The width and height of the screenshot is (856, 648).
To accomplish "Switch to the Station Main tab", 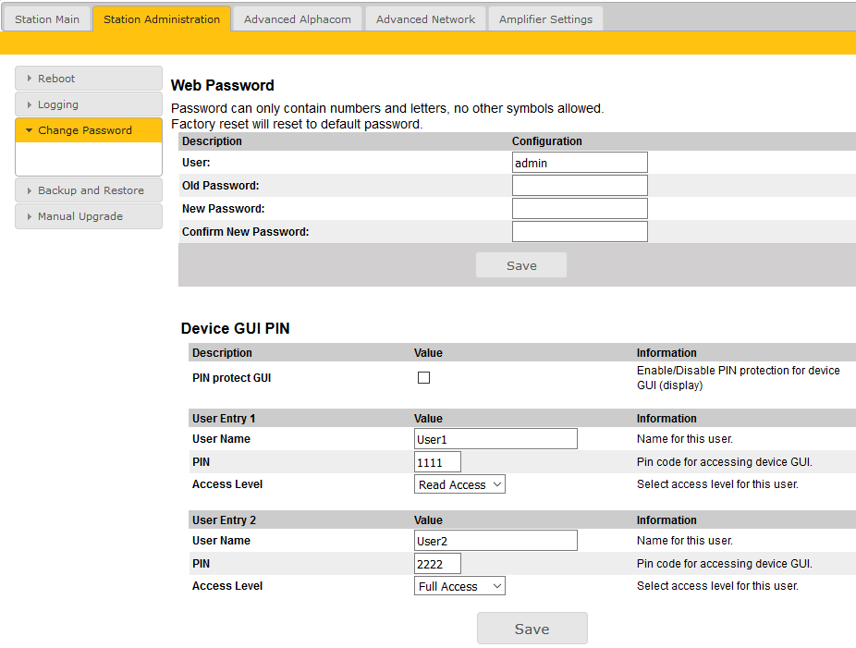I will 47,19.
